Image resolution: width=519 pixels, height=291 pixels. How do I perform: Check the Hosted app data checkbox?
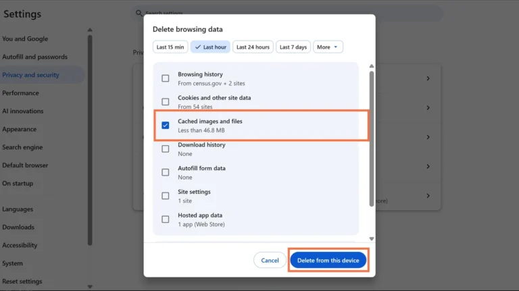[165, 219]
